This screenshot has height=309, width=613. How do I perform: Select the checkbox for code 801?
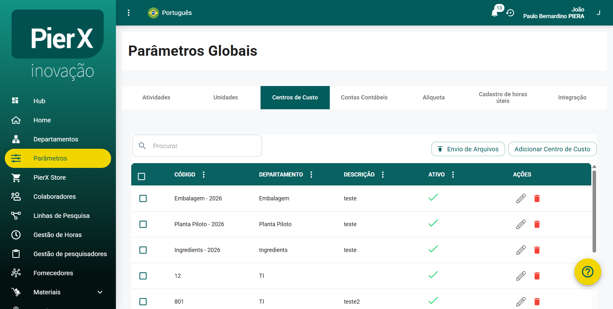(143, 301)
